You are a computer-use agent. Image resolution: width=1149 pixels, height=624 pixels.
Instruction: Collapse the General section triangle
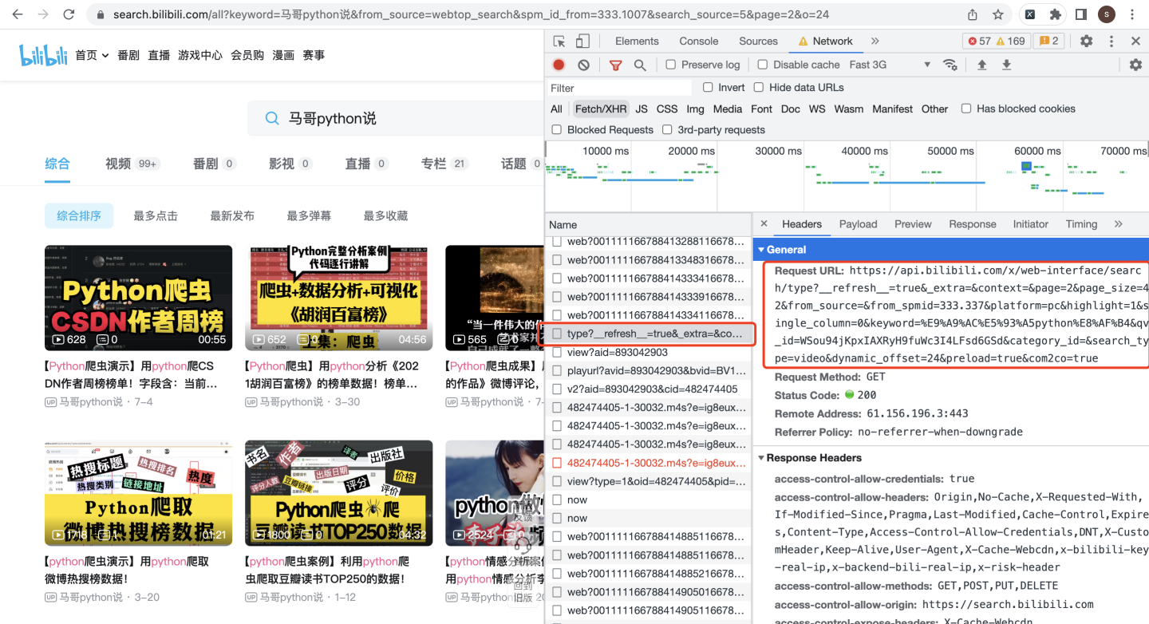pos(761,250)
